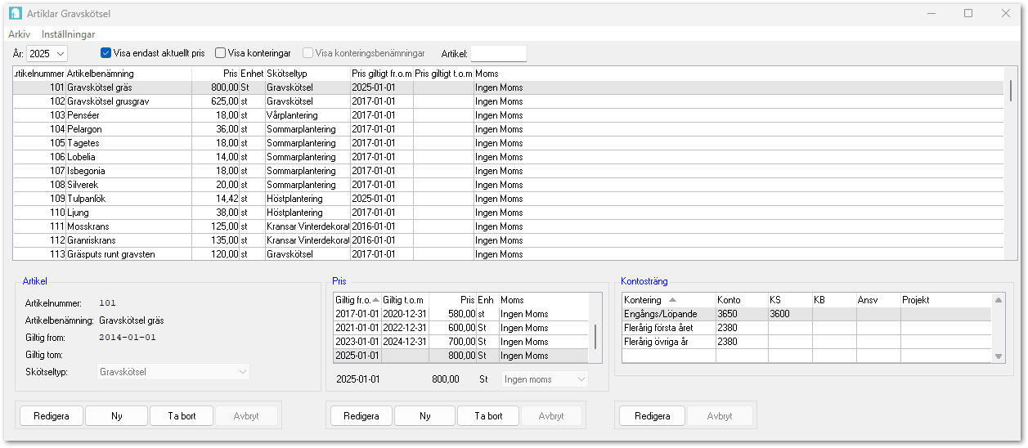This screenshot has width=1028, height=448.
Task: Click Ny in the Pris section
Action: [425, 416]
